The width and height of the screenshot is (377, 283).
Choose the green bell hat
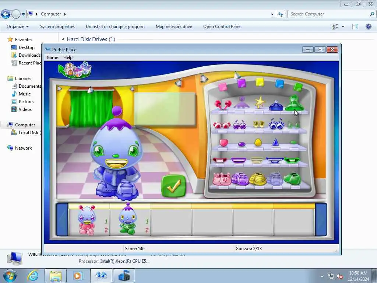pos(294,103)
